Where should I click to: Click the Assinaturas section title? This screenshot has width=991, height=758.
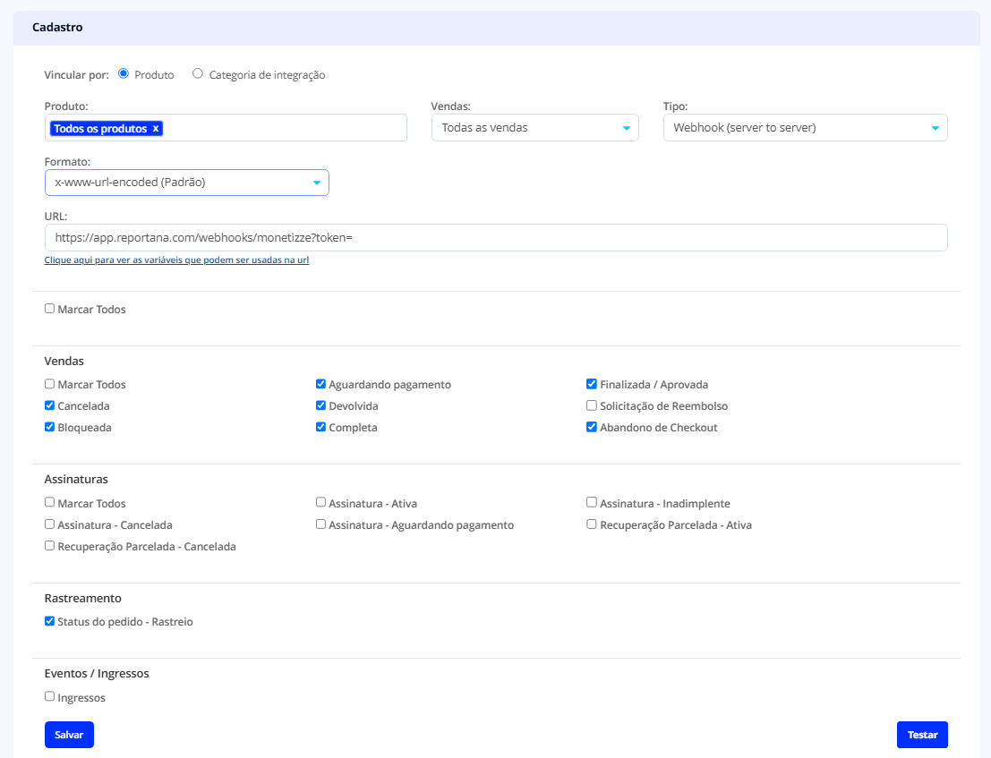coord(76,480)
